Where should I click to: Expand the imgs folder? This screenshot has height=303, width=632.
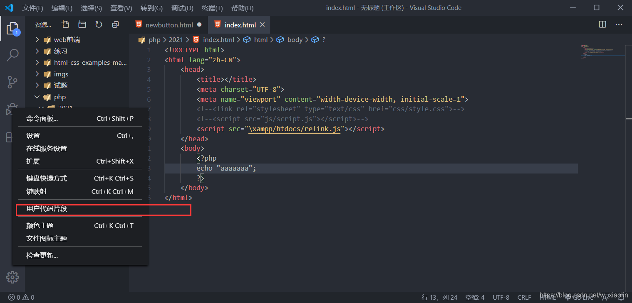pos(37,74)
